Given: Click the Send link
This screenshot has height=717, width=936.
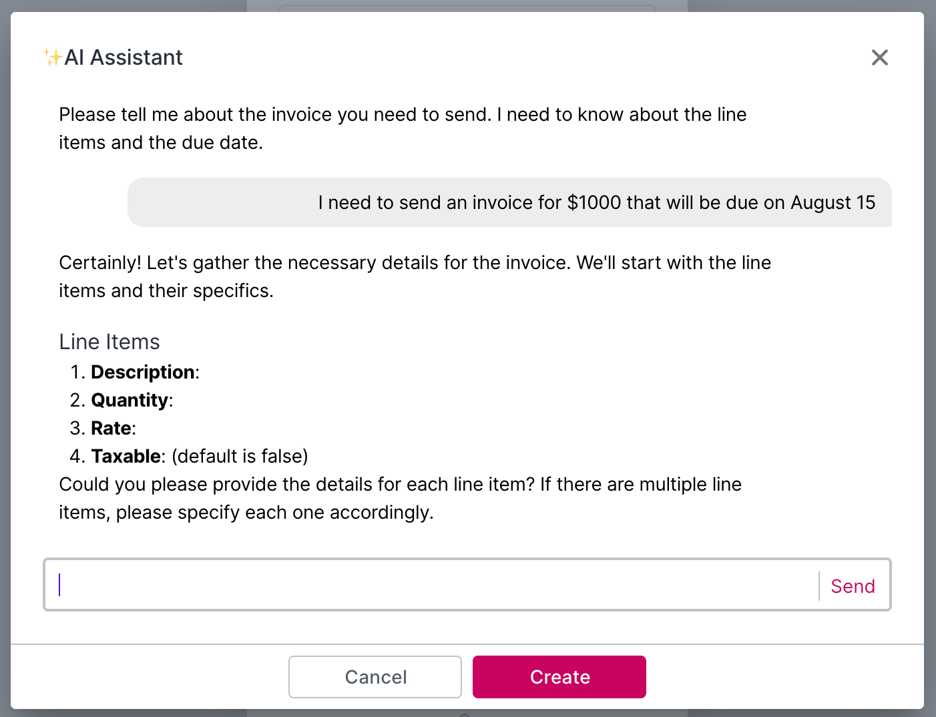Looking at the screenshot, I should click(x=853, y=585).
